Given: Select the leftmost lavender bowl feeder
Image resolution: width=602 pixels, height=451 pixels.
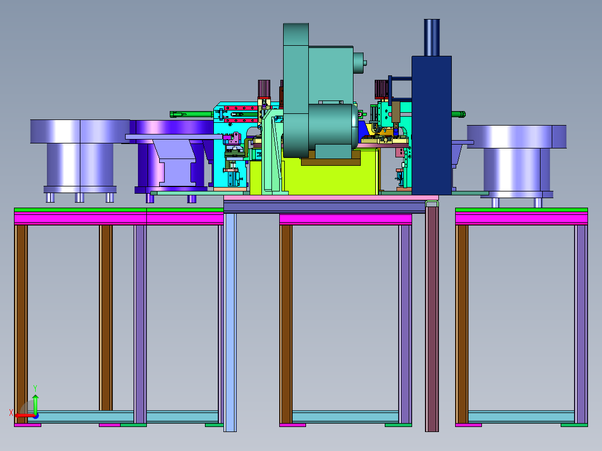Looking at the screenshot, I should pos(80,160).
